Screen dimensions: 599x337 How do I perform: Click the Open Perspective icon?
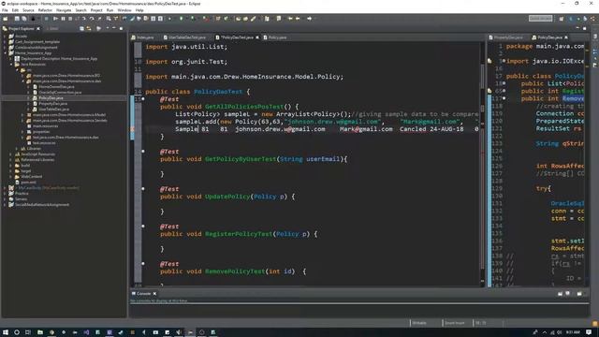(562, 19)
